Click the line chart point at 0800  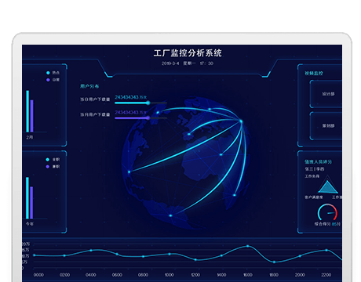(143, 256)
